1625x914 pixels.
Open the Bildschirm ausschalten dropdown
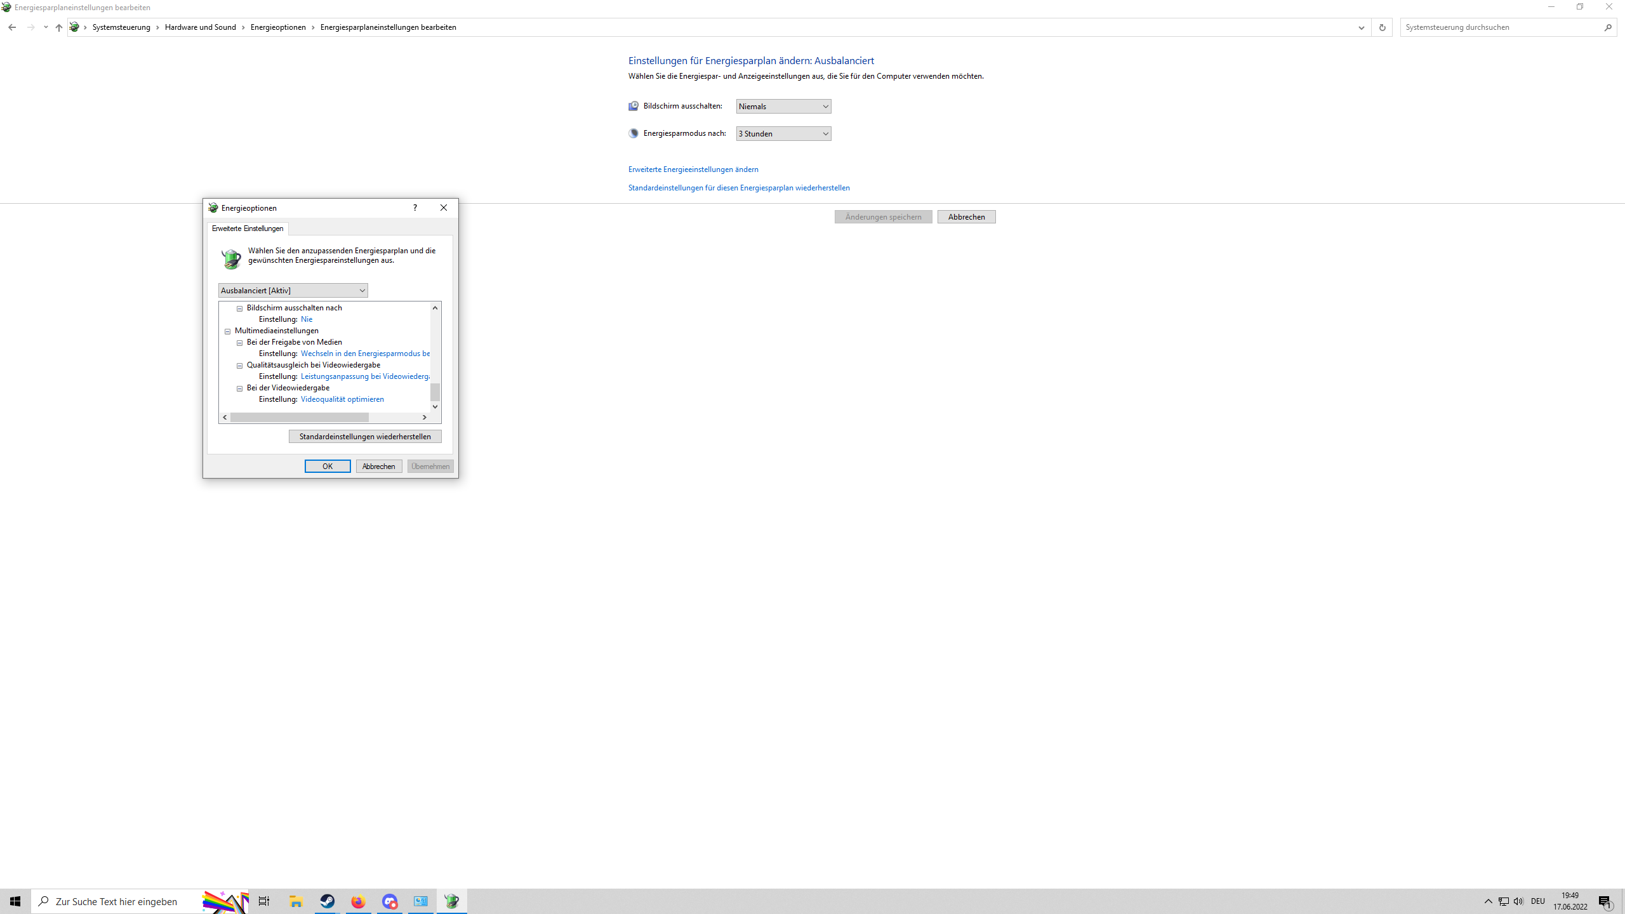783,107
